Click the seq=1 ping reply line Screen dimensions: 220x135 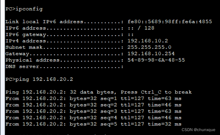tap(93, 98)
